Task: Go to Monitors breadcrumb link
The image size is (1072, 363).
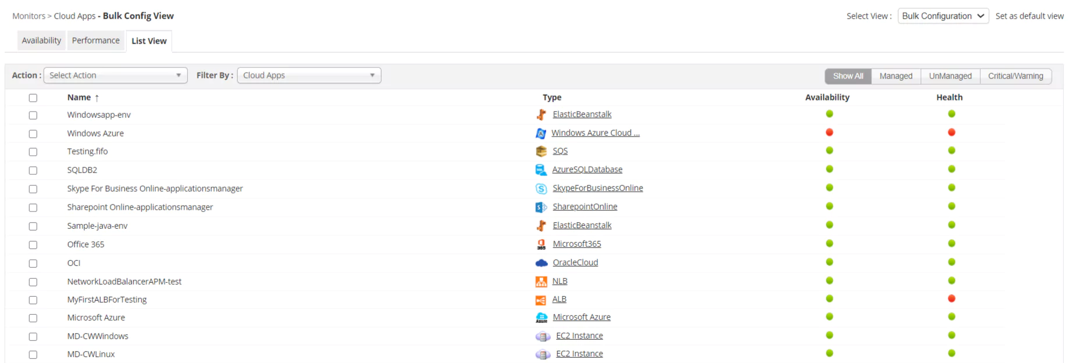Action: (x=29, y=16)
